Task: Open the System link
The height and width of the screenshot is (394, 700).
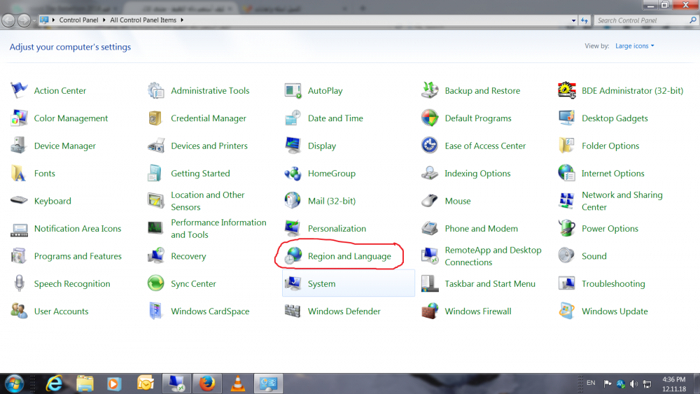Action: coord(321,284)
